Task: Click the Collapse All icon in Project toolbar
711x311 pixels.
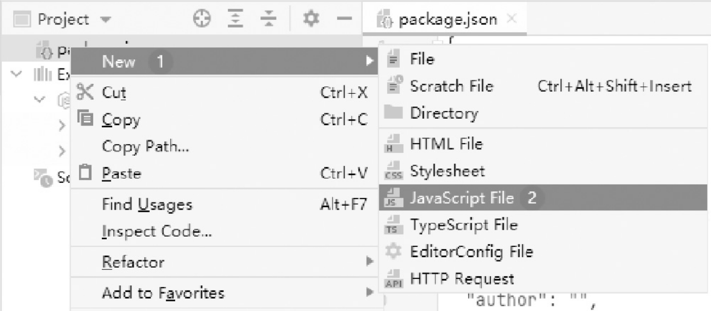Action: click(x=267, y=20)
